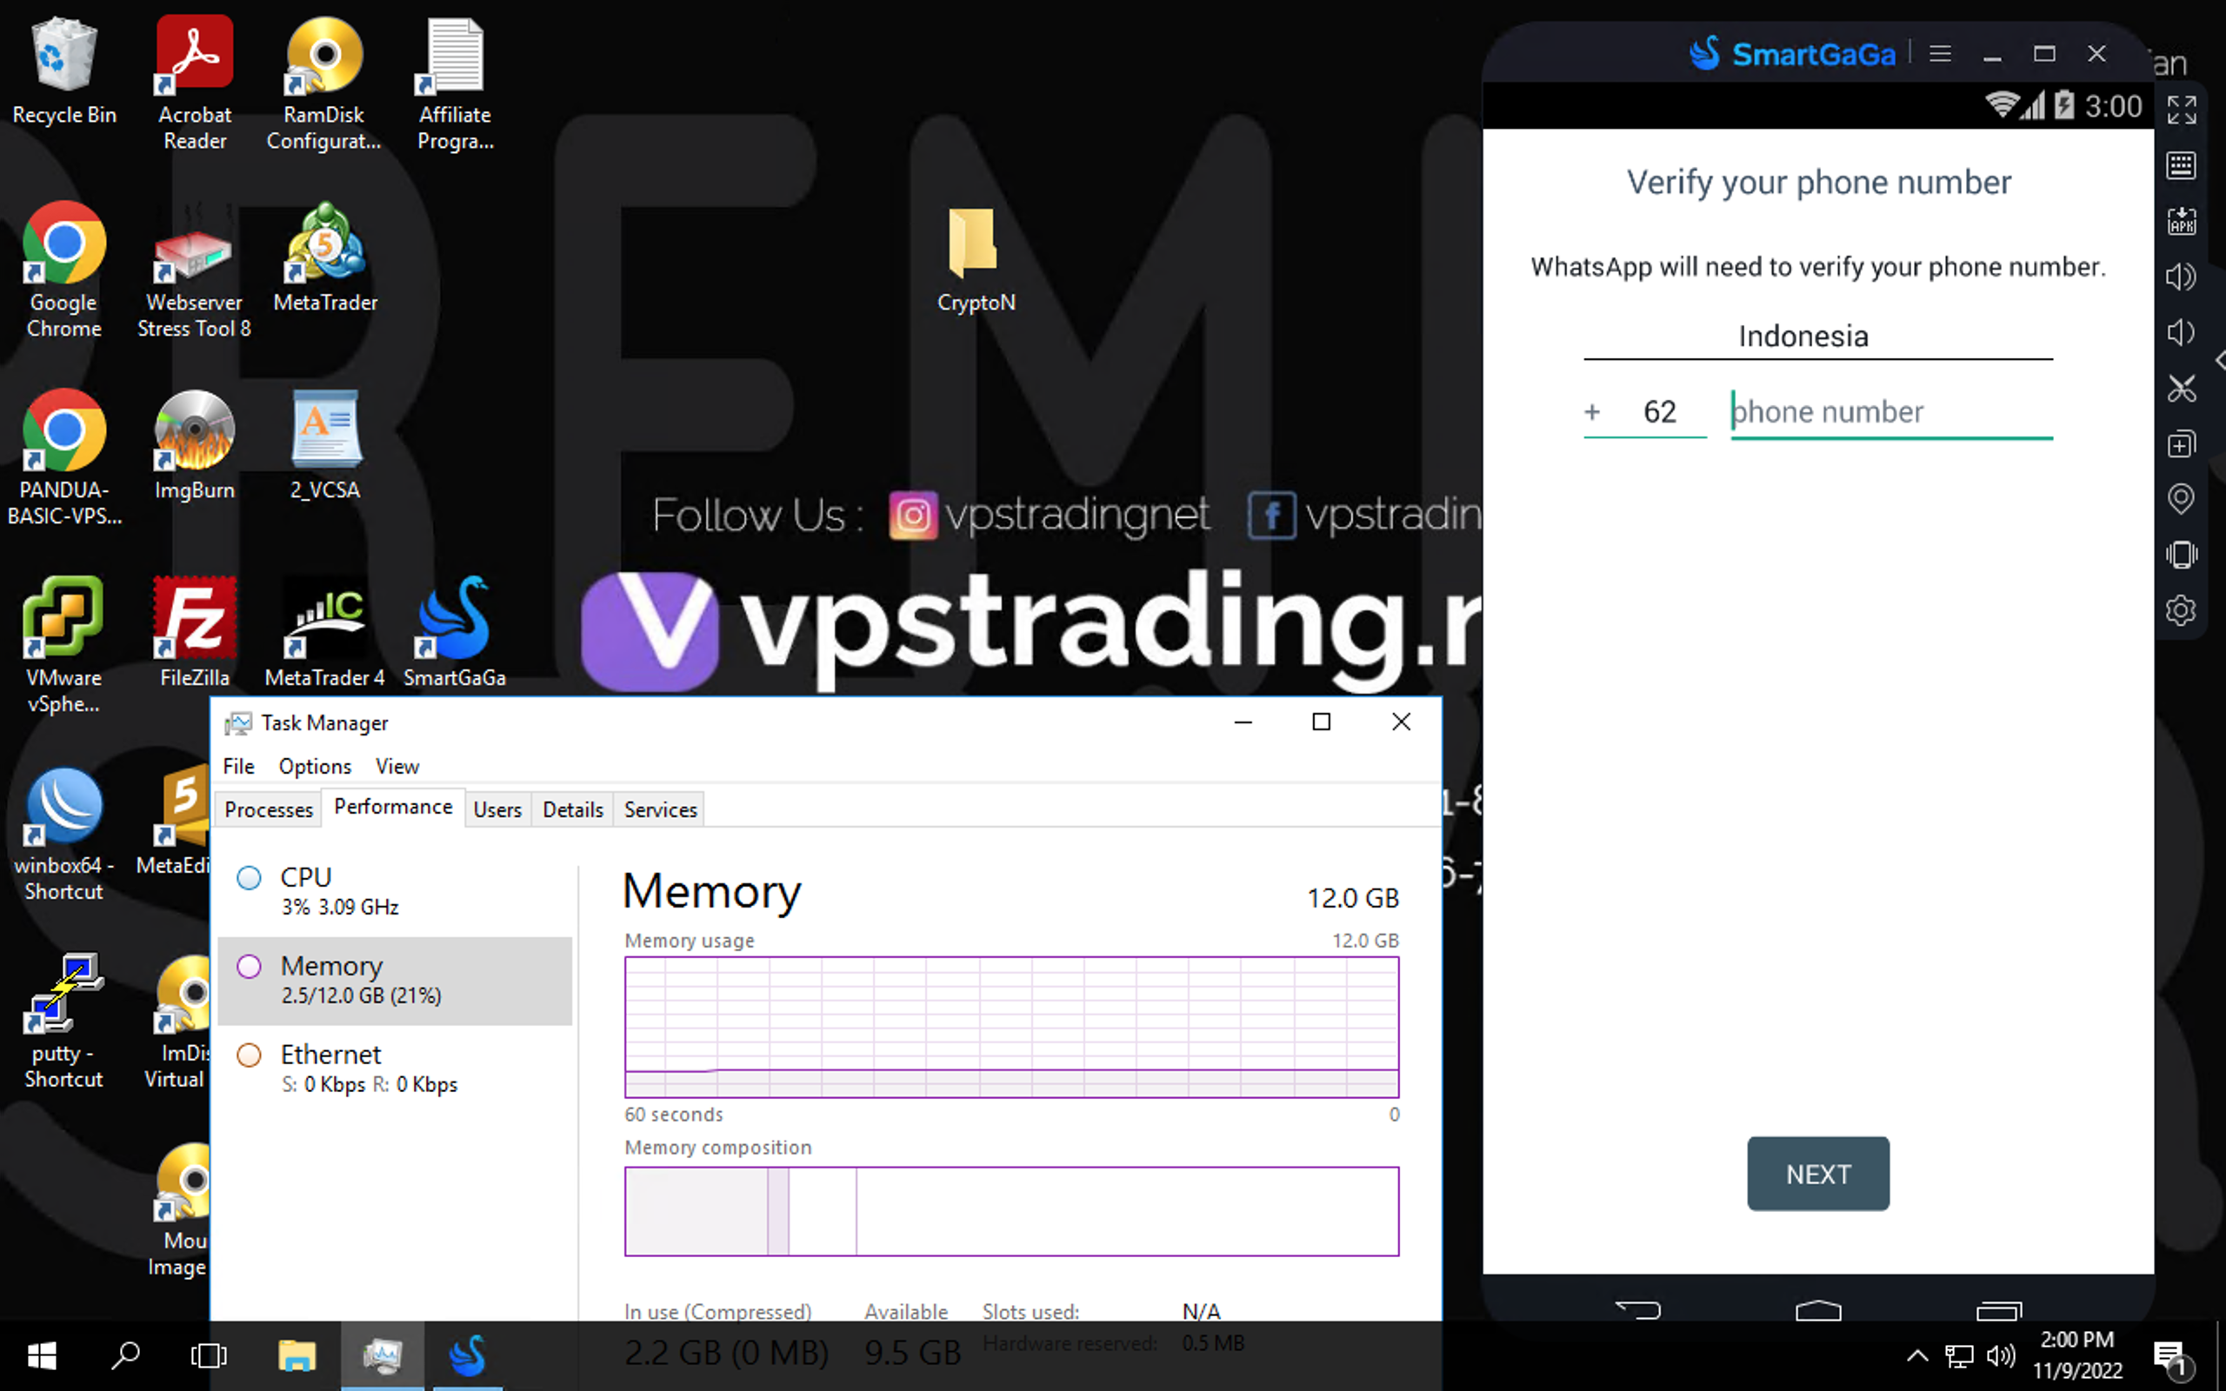Open putty shortcut on desktop
Viewport: 2226px width, 1391px height.
[x=63, y=1022]
